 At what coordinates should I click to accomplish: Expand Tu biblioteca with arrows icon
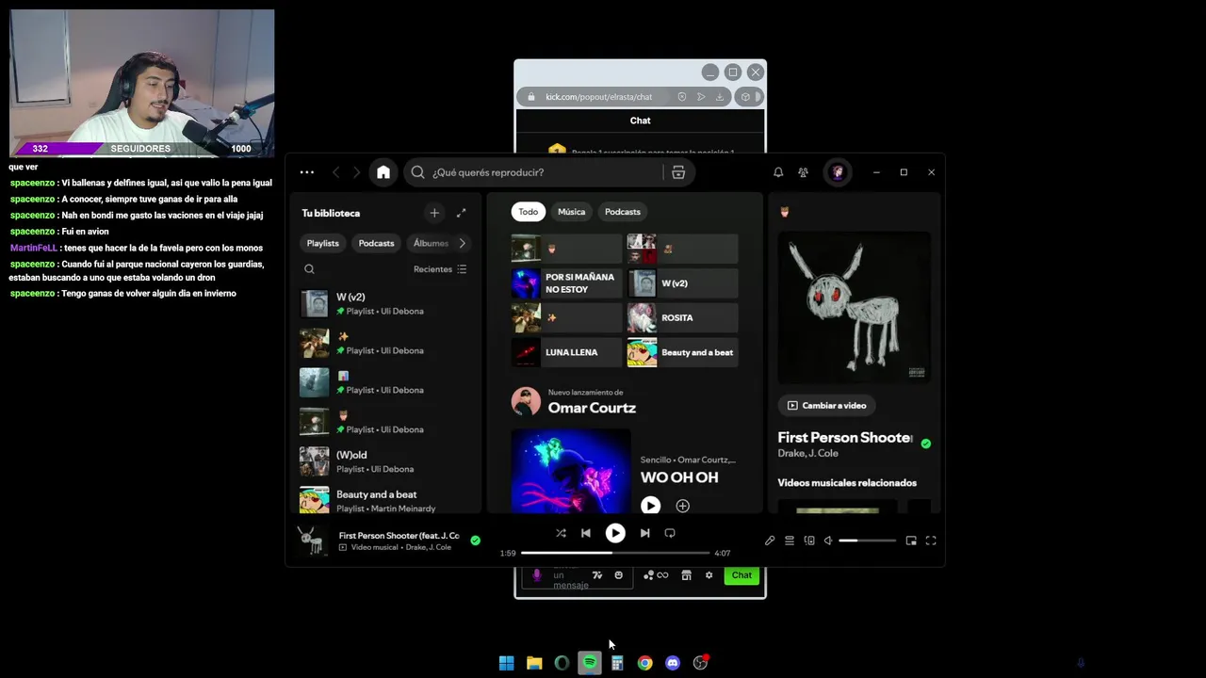click(461, 213)
